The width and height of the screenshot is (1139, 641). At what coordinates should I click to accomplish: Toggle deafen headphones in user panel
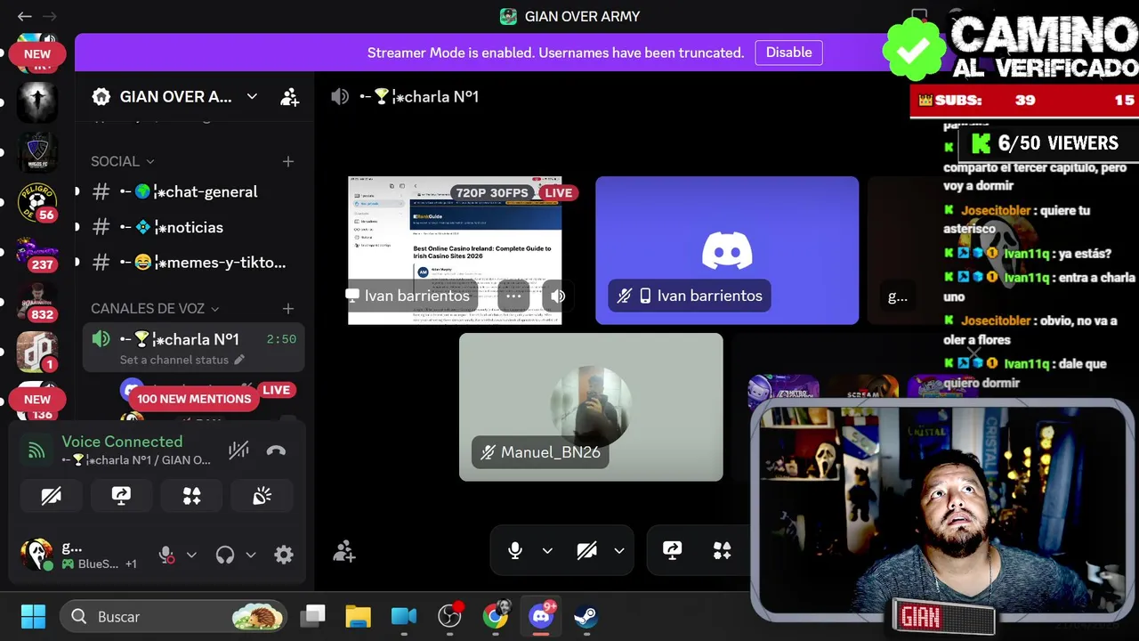225,555
